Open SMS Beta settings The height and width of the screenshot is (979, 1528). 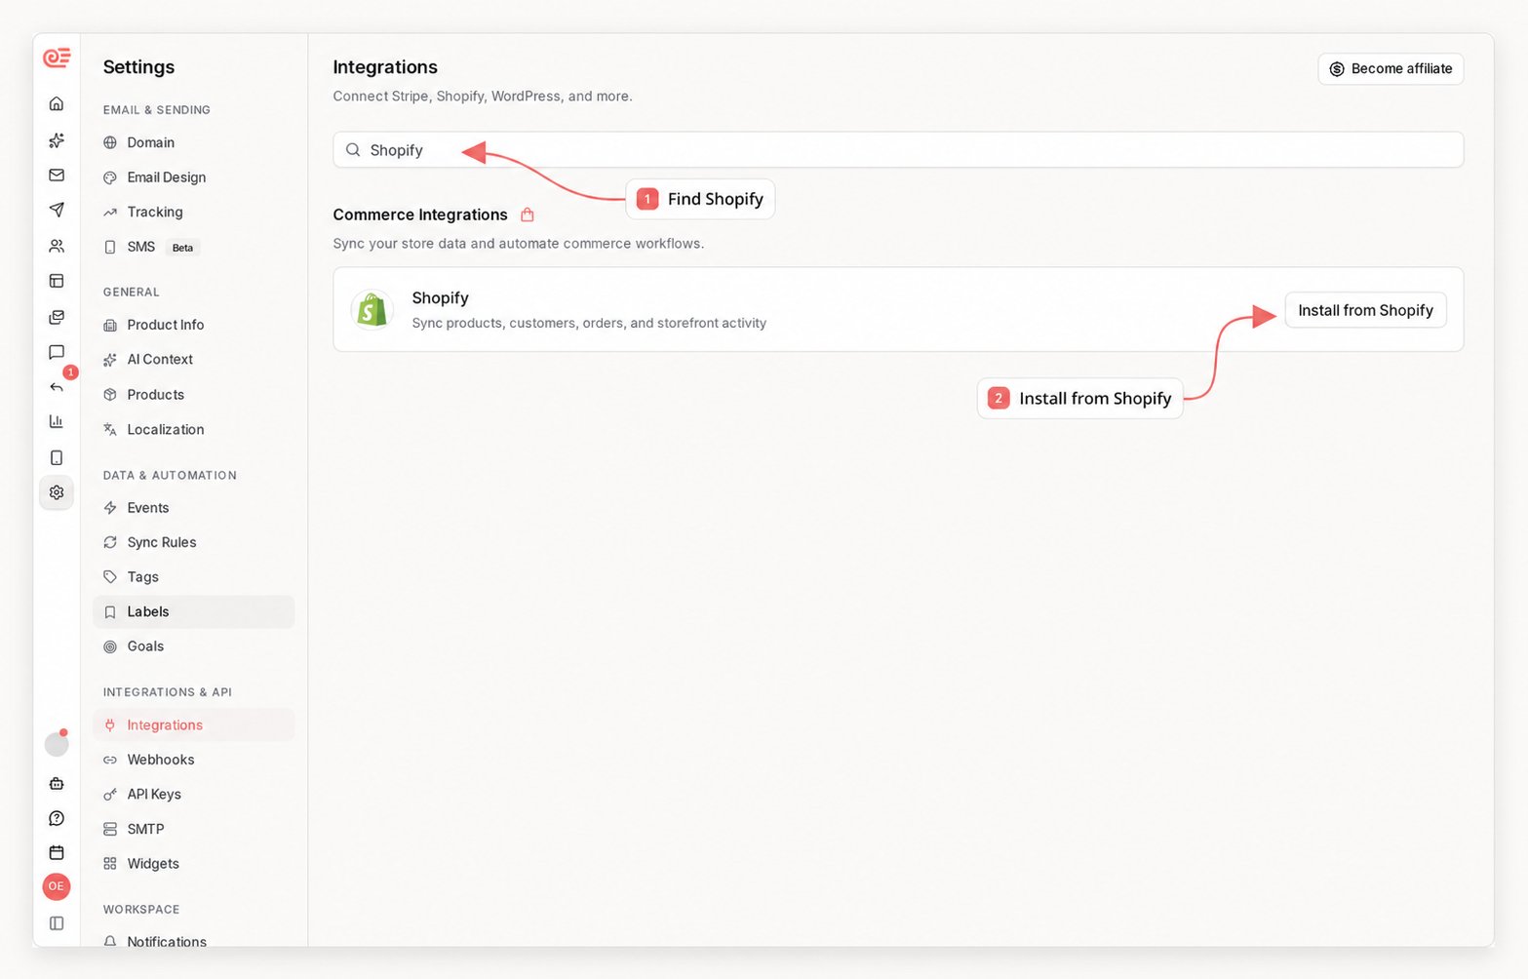[194, 247]
